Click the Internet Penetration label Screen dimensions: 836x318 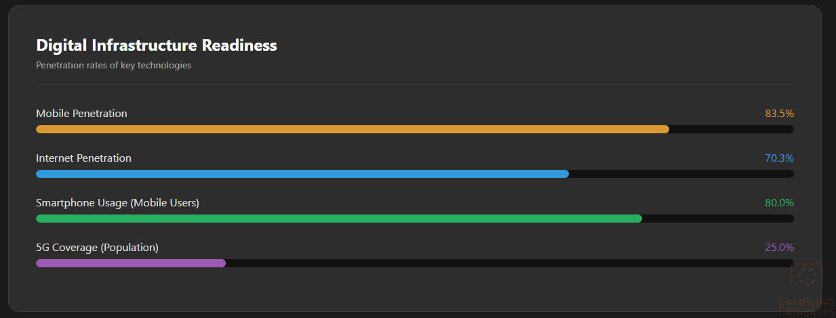click(83, 158)
